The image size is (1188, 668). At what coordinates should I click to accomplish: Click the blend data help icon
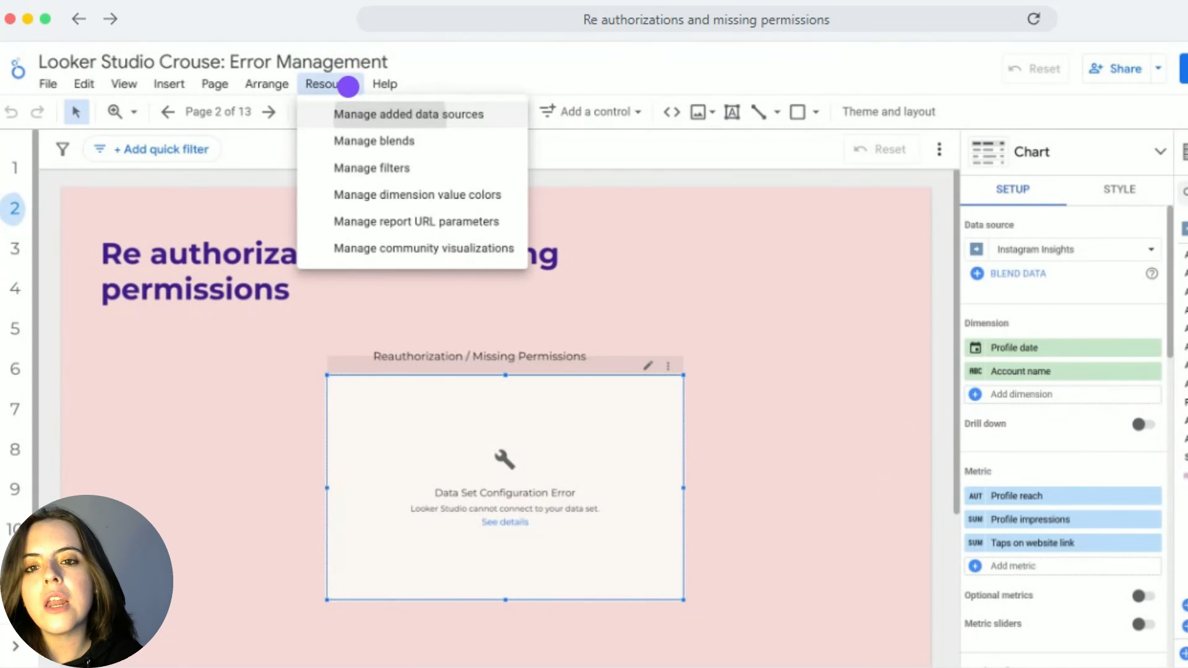click(1151, 273)
